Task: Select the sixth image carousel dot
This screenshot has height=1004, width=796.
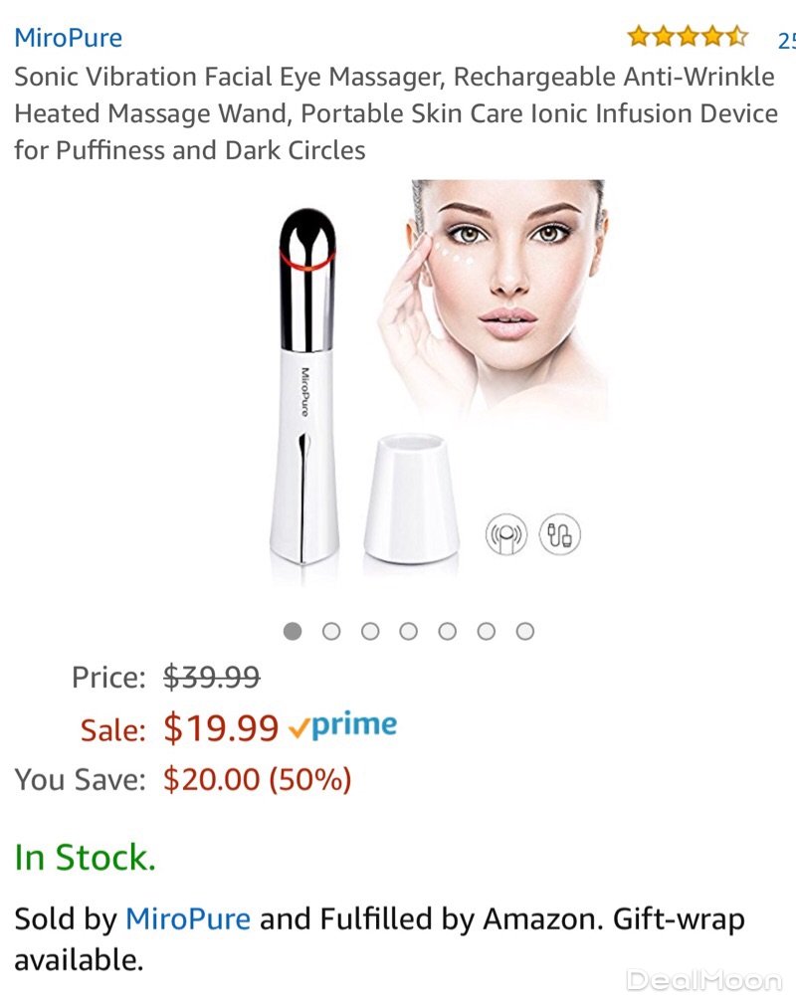Action: click(x=486, y=631)
